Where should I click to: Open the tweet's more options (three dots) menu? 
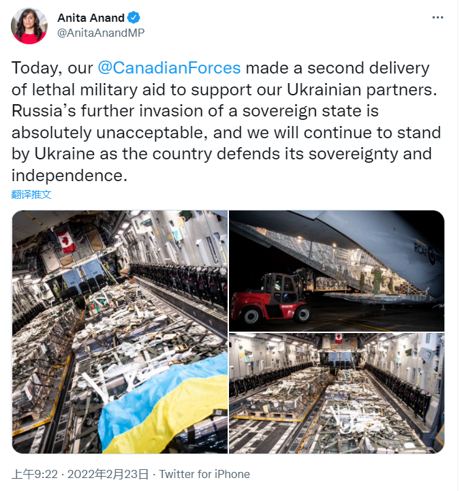coord(438,18)
